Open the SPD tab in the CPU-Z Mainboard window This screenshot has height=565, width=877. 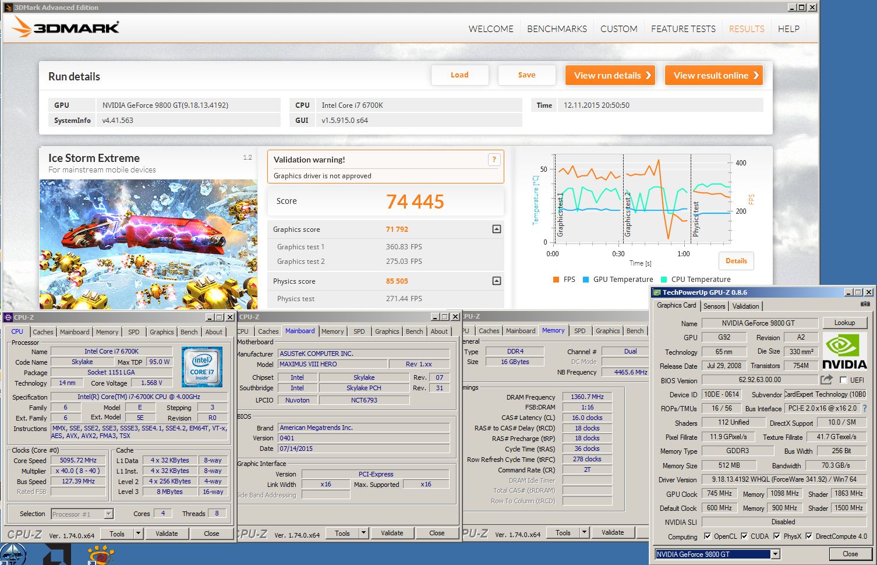pyautogui.click(x=359, y=331)
